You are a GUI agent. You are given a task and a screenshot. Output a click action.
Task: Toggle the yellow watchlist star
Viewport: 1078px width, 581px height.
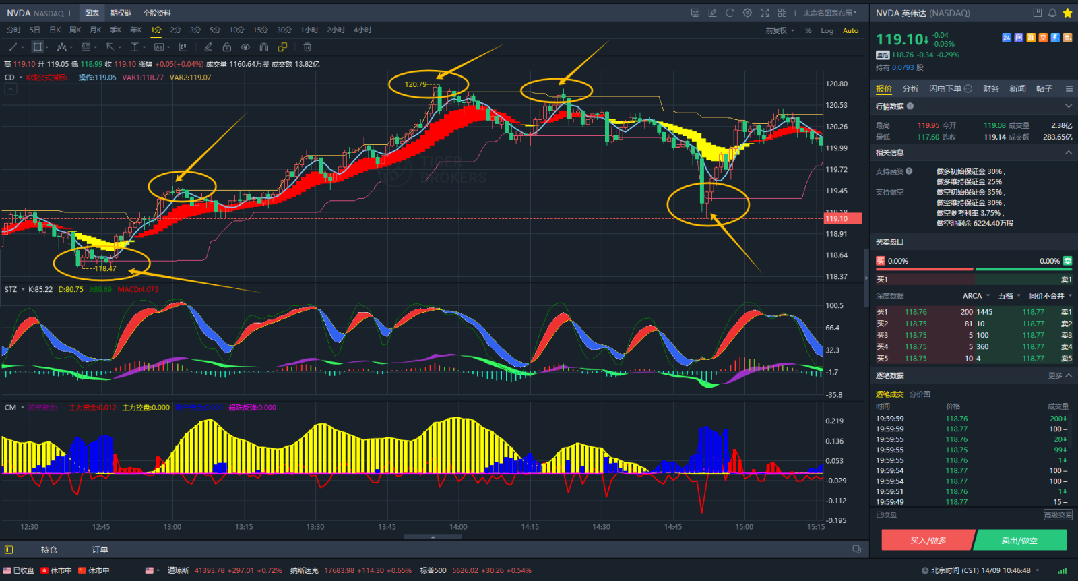point(1067,13)
